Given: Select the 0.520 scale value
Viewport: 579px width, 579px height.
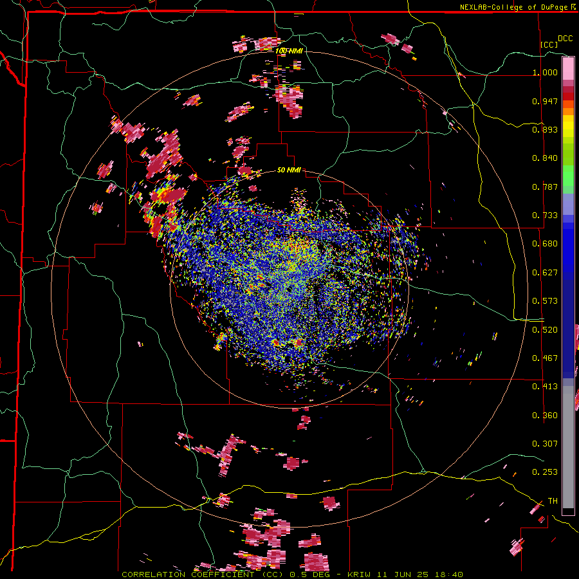Looking at the screenshot, I should [x=545, y=330].
